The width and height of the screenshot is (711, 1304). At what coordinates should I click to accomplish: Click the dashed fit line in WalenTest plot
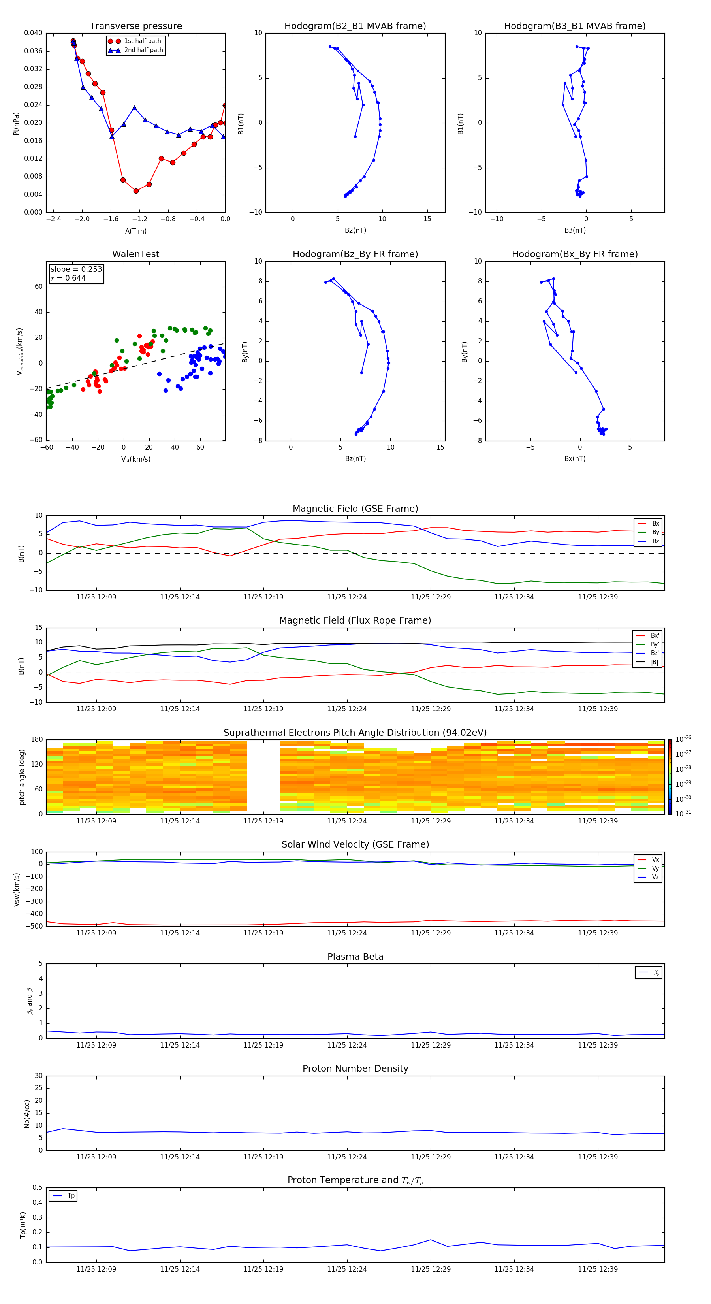[135, 366]
